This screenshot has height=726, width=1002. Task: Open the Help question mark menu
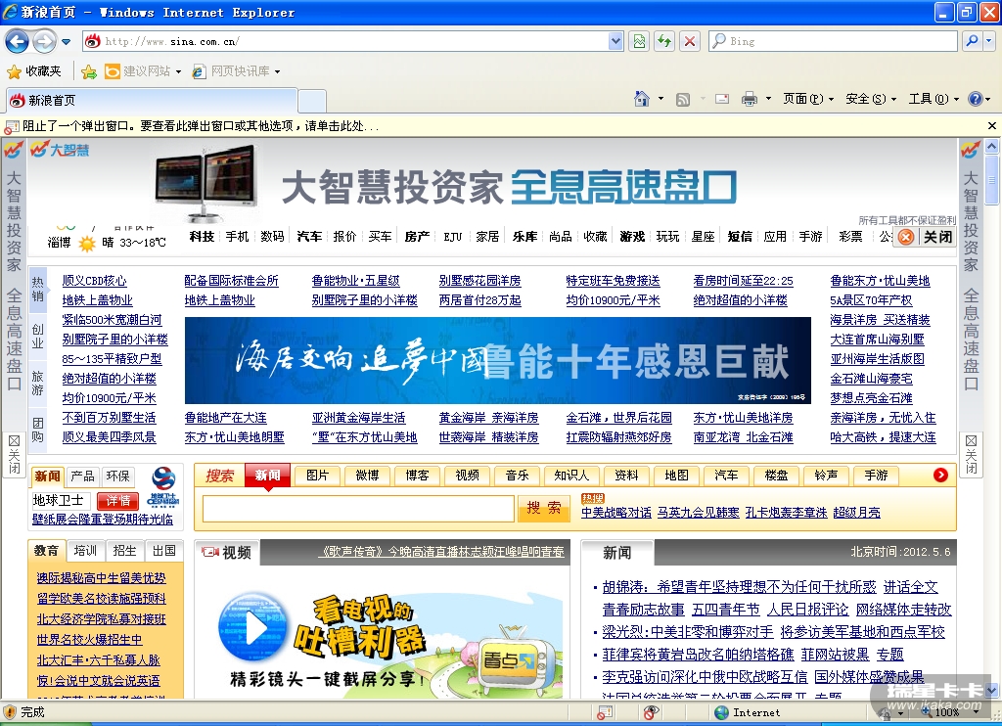click(x=979, y=99)
